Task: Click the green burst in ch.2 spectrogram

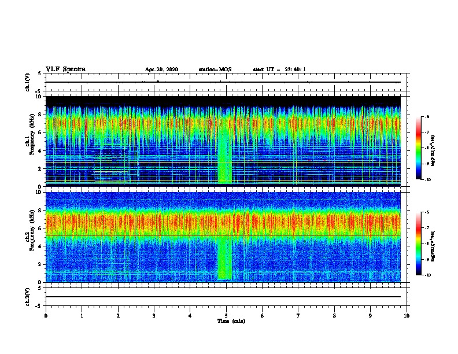Action: click(225, 259)
